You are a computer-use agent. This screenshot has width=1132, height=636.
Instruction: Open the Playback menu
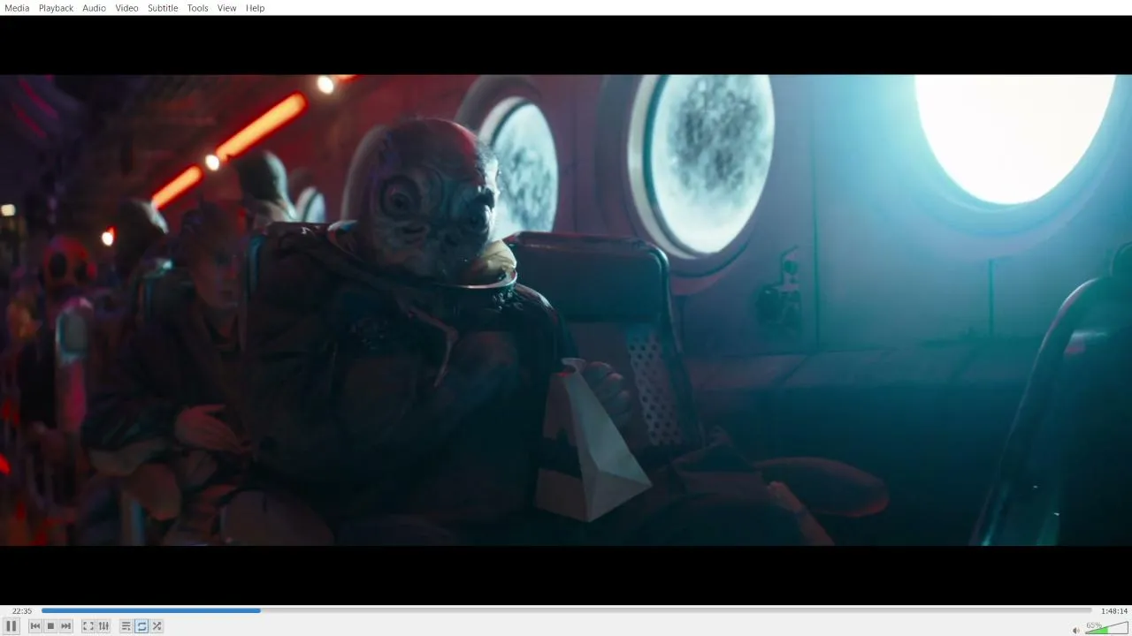tap(56, 8)
